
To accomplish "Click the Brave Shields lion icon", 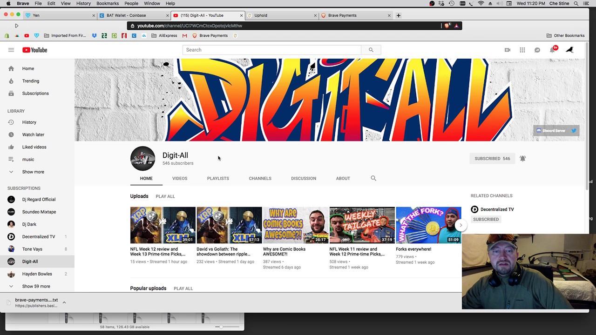I will 447,26.
